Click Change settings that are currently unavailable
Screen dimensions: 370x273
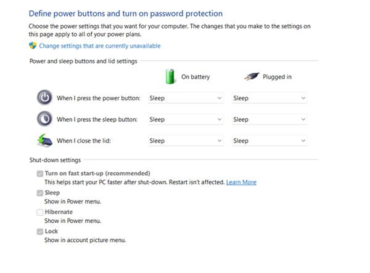(x=99, y=46)
